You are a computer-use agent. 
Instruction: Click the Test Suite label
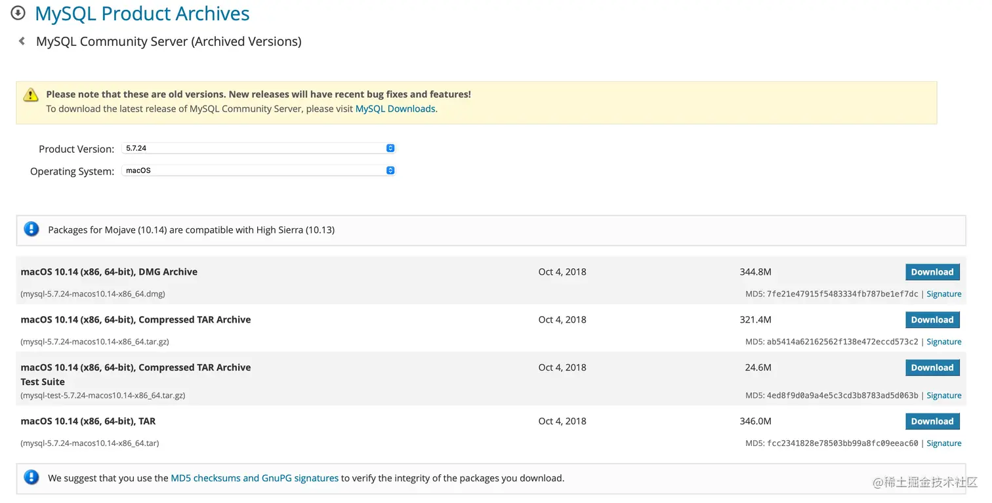[x=43, y=382]
